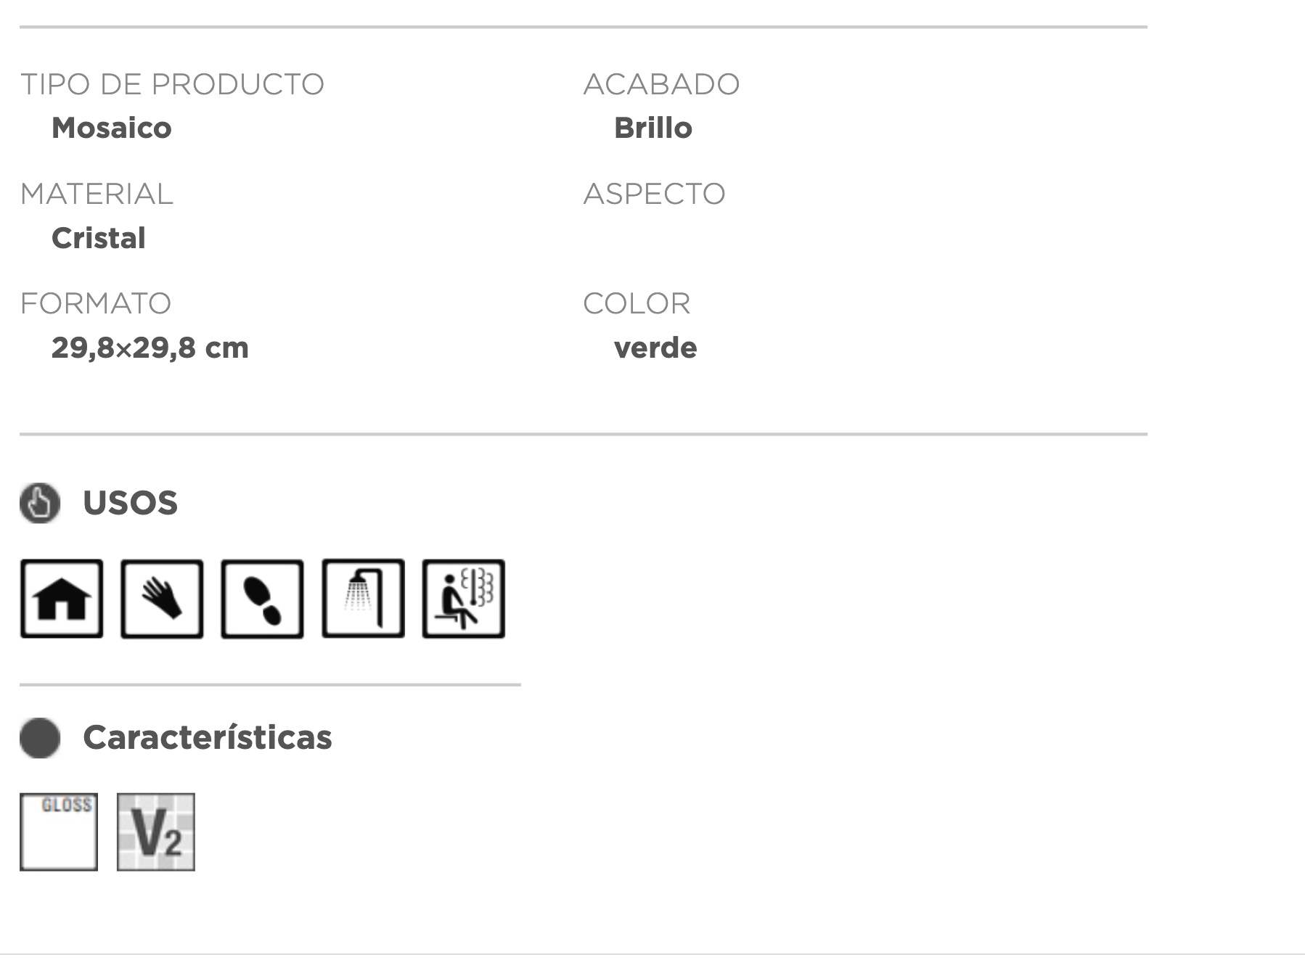Click the sauna steam room icon
The image size is (1305, 968).
click(x=464, y=599)
